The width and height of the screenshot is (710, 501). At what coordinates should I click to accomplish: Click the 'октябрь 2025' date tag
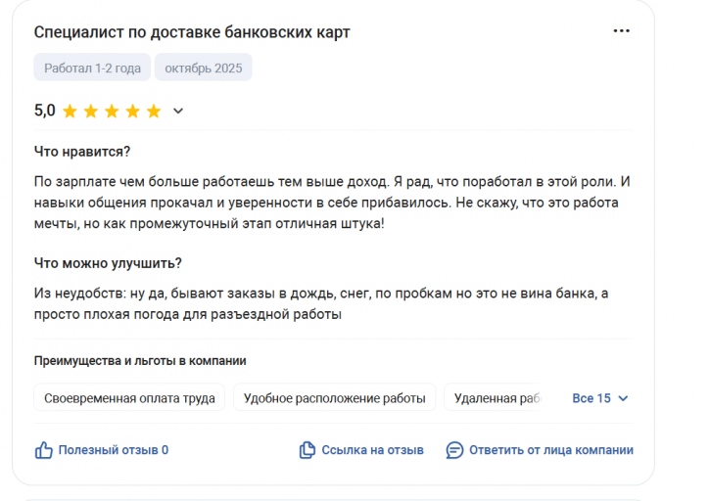204,68
